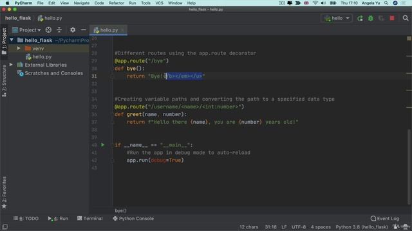Click the 12 chars status text
Screen dimensions: 412x231
pos(248,227)
